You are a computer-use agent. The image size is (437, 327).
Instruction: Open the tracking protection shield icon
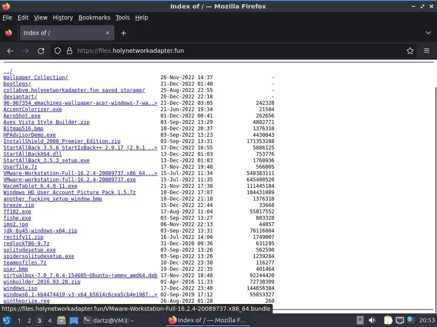click(58, 51)
